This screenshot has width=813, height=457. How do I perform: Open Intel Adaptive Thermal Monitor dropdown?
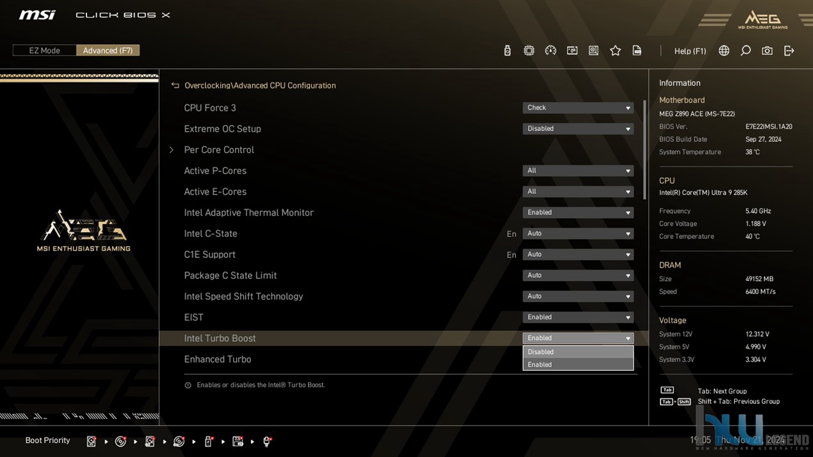(x=578, y=212)
